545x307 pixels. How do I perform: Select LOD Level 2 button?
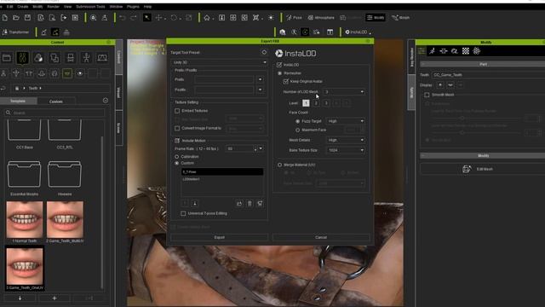[316, 103]
